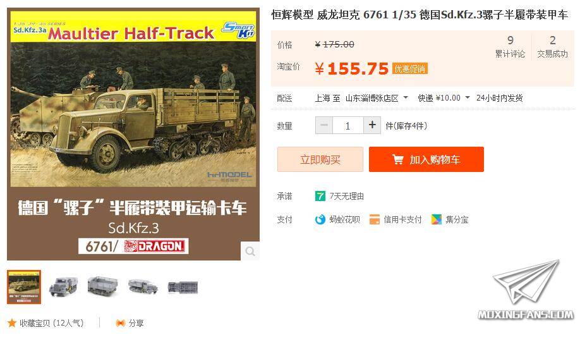Open the 快递 ¥10.00 shipping dropdown

tap(444, 98)
